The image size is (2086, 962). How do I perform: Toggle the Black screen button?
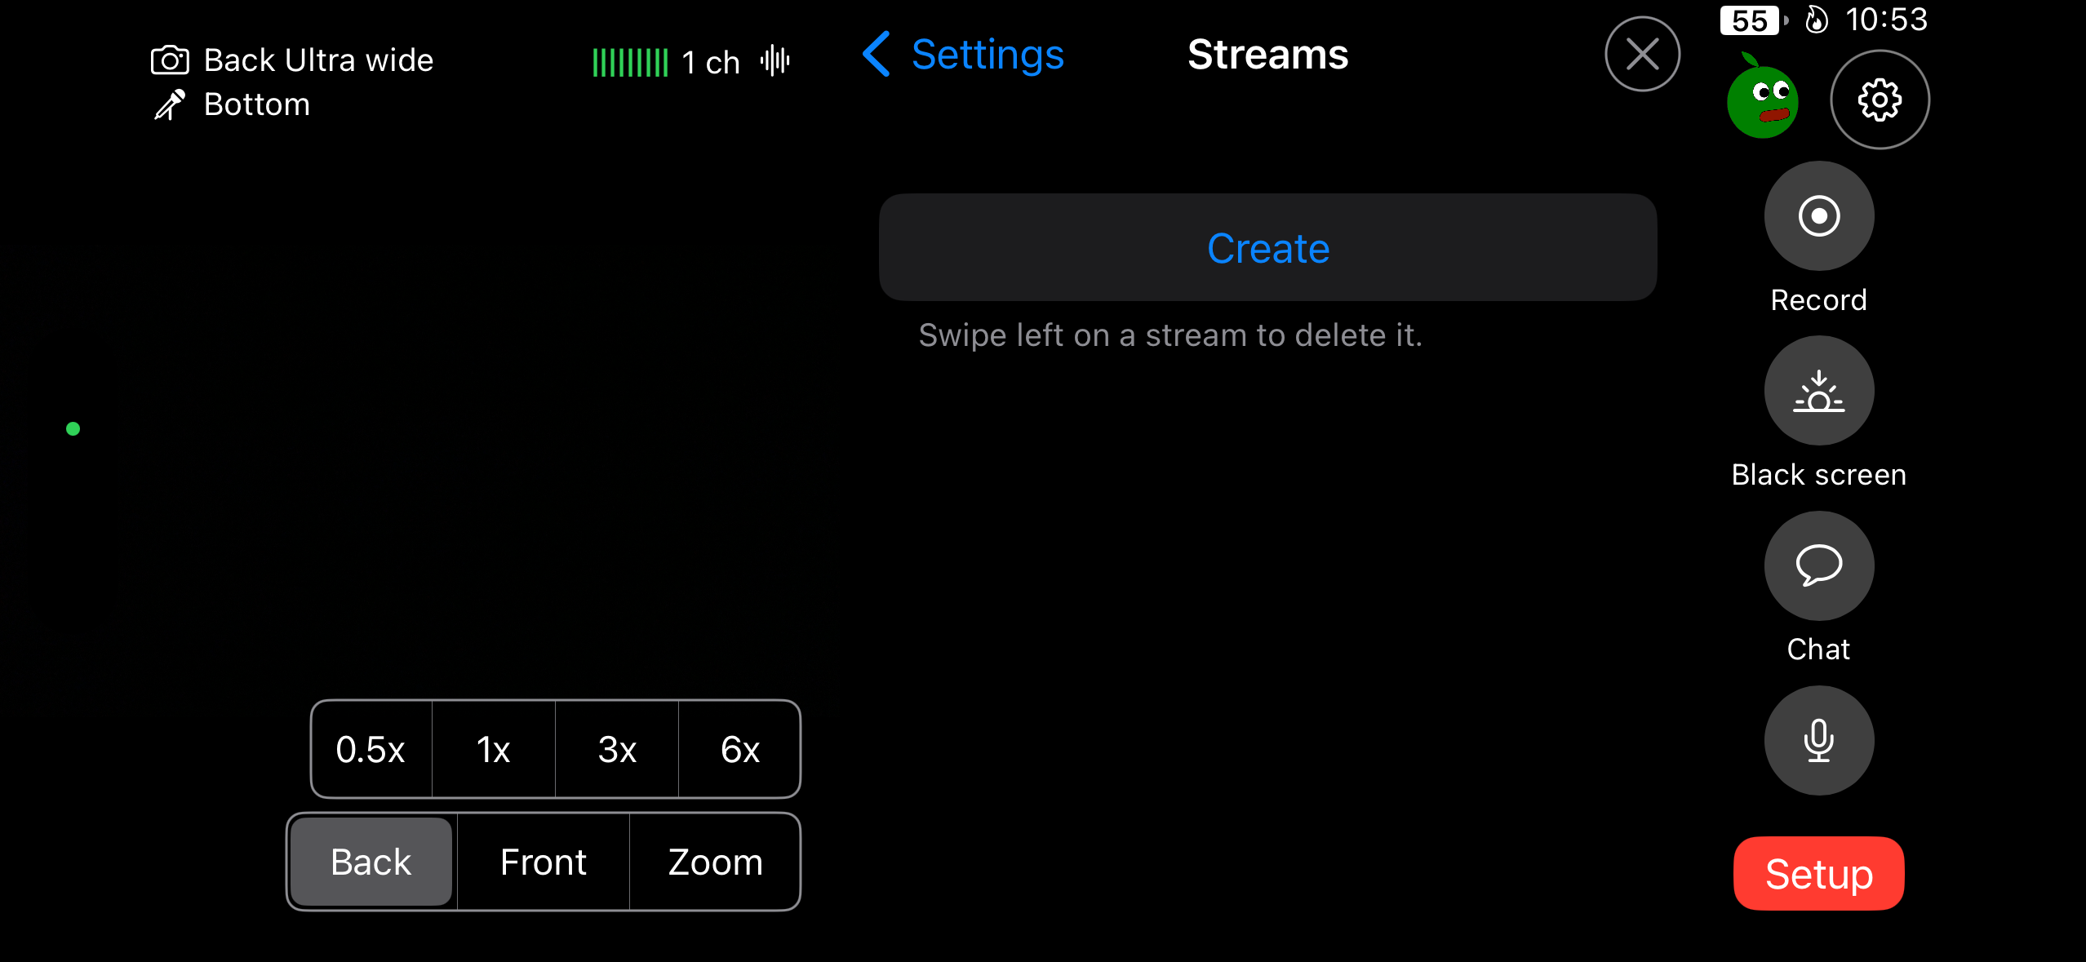(1818, 391)
